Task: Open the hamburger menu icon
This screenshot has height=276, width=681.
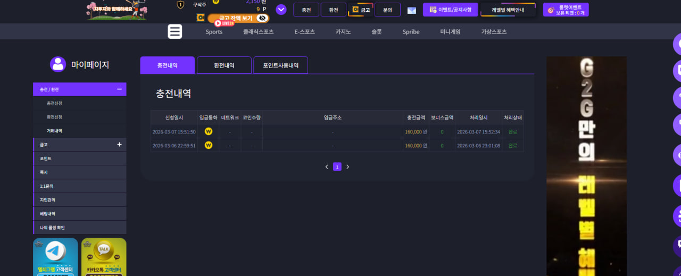Action: (175, 31)
